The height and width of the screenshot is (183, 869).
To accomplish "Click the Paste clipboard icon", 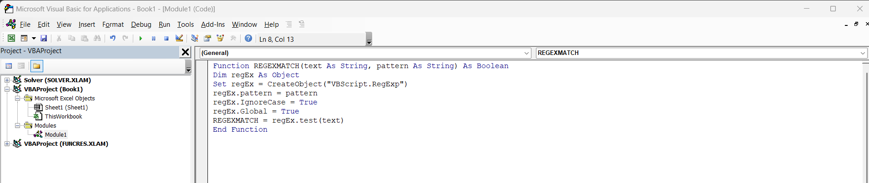I will pyautogui.click(x=84, y=39).
